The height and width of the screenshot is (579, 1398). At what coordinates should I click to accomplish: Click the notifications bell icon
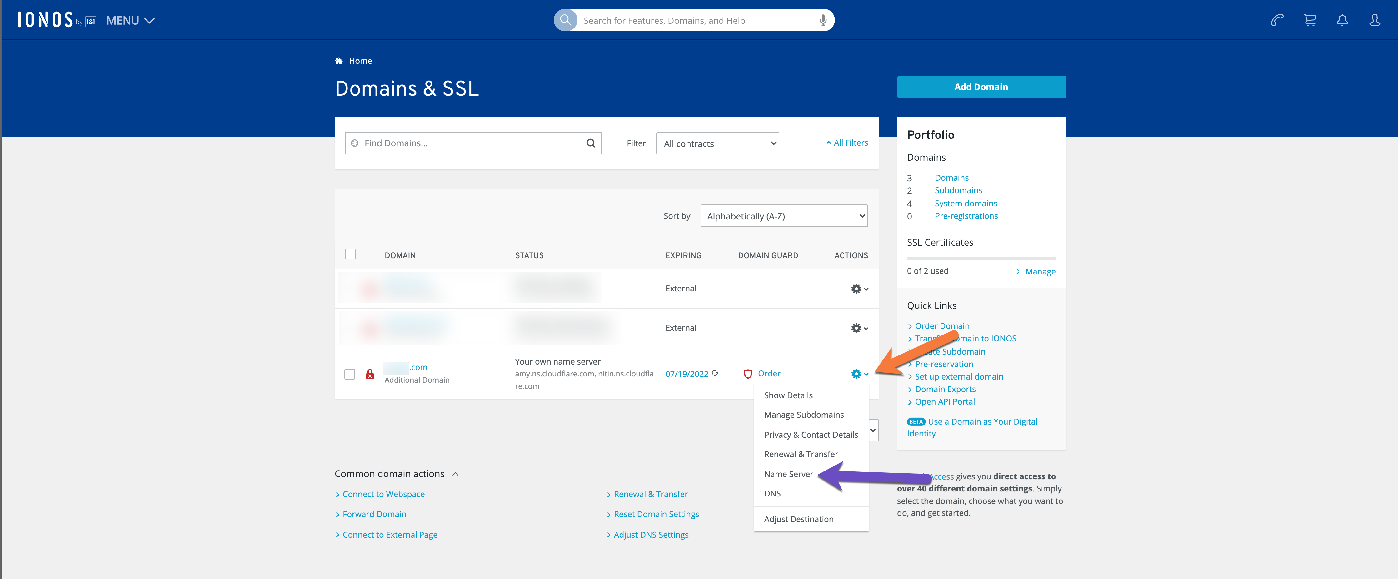pyautogui.click(x=1342, y=20)
